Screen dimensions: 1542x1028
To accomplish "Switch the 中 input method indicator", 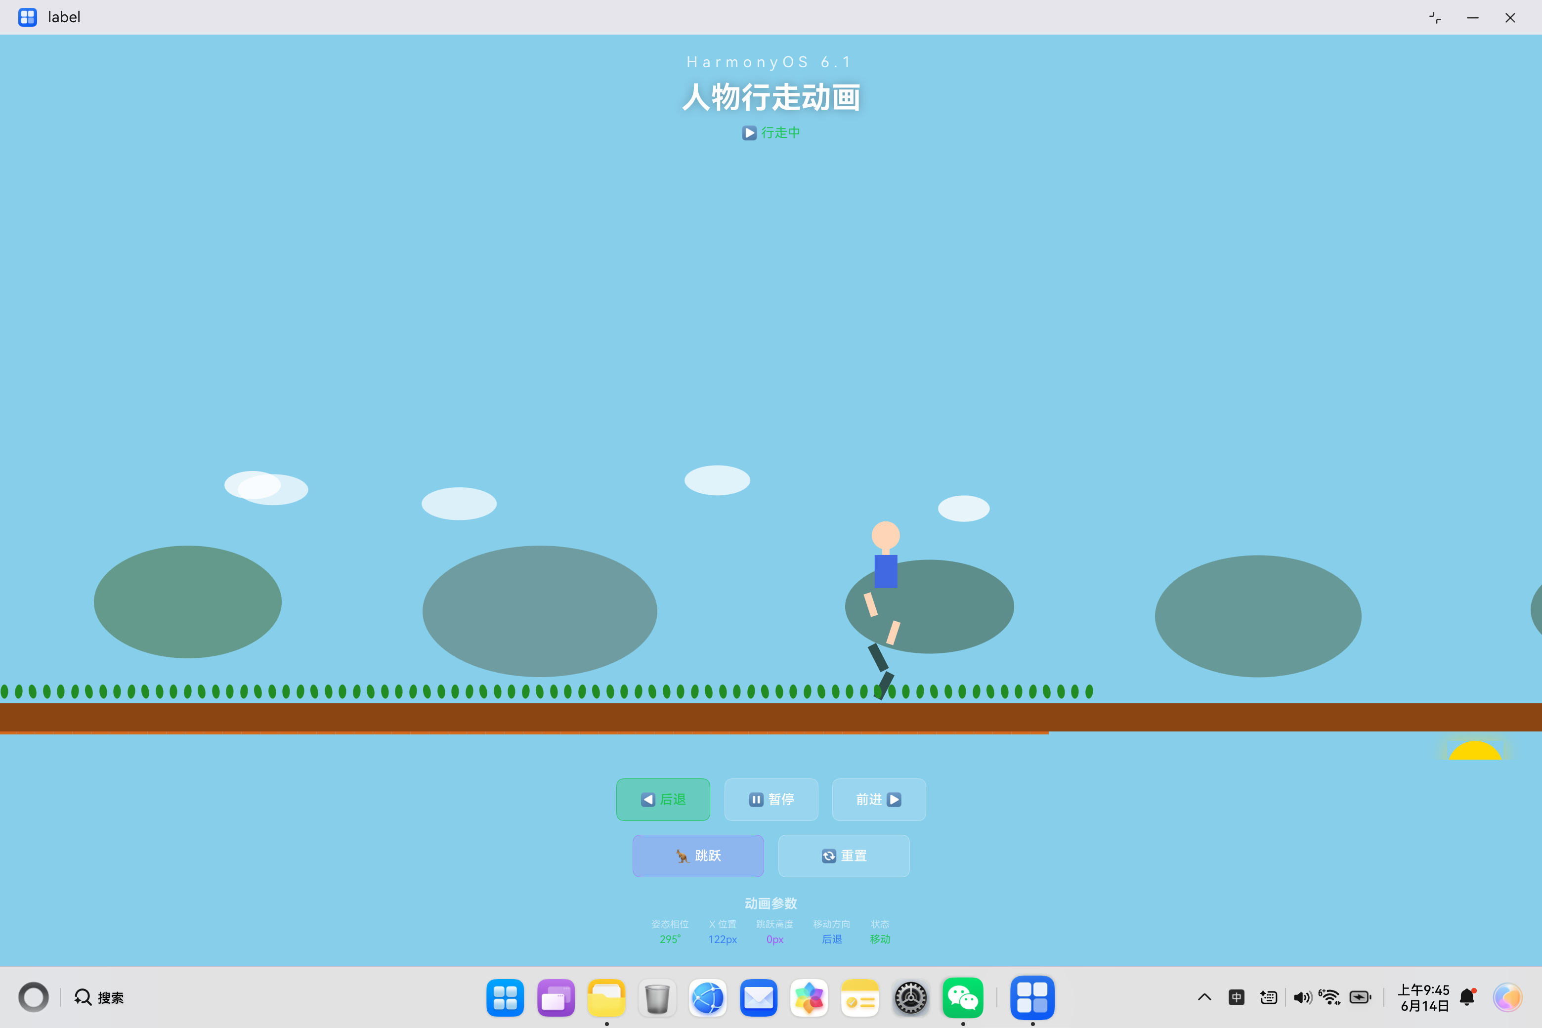I will (x=1237, y=997).
